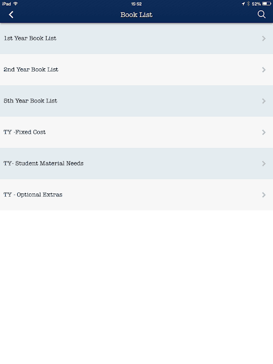Viewport: 273px width, 364px height.
Task: Open TY -Fixed Cost item
Action: click(136, 133)
